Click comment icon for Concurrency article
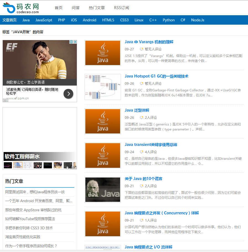The height and width of the screenshot is (252, 248). tap(142, 220)
